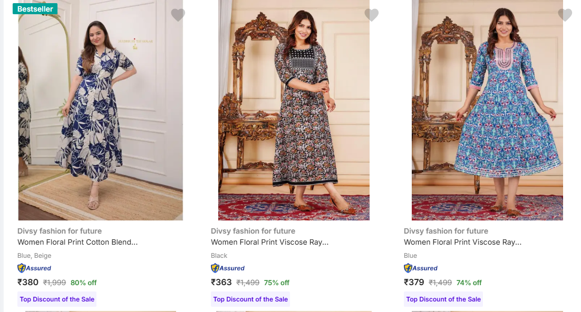Click Top Discount tag under ₹363 kurta
The width and height of the screenshot is (581, 312).
(250, 299)
